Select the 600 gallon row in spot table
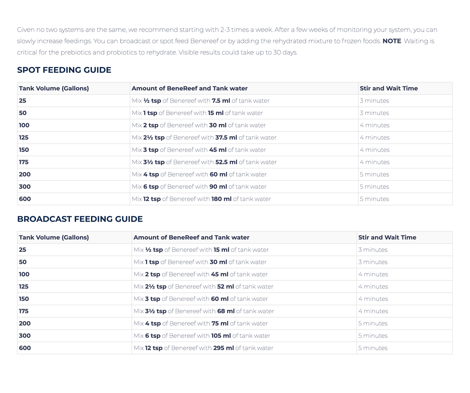The width and height of the screenshot is (470, 393). pyautogui.click(x=25, y=199)
